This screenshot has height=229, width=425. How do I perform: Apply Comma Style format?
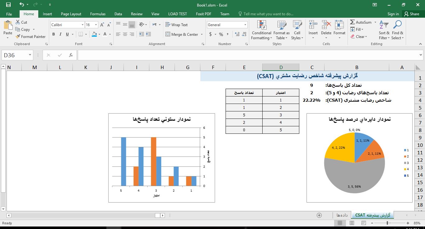[x=228, y=34]
